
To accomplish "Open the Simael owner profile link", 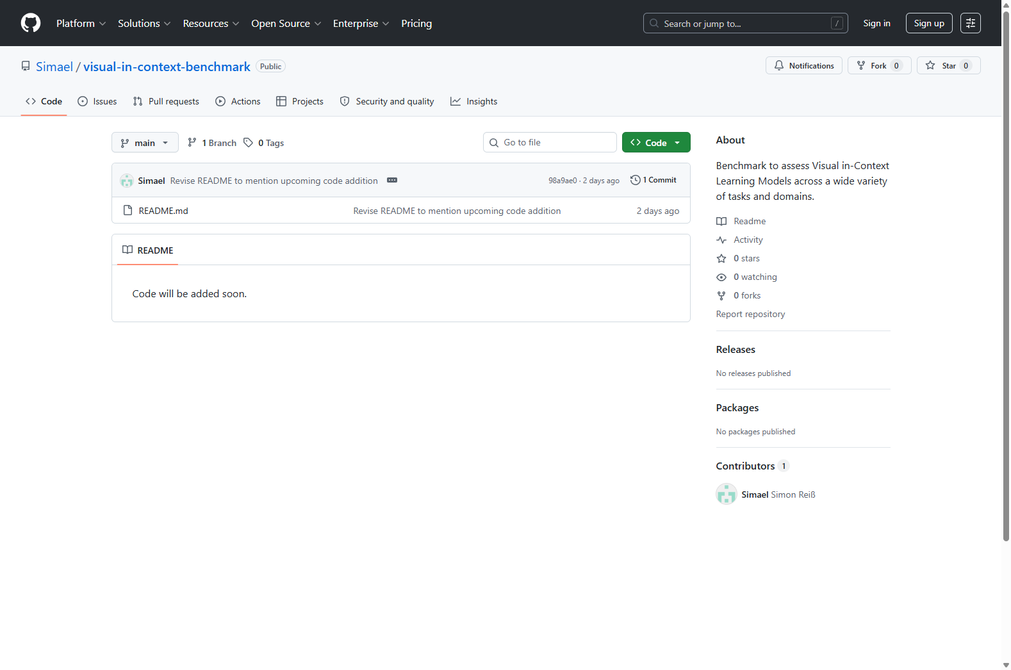I will tap(54, 67).
